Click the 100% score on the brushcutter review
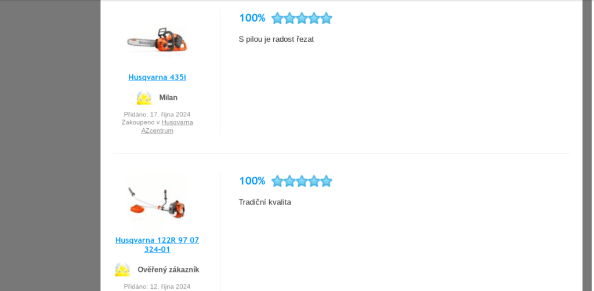This screenshot has width=594, height=291. (252, 181)
